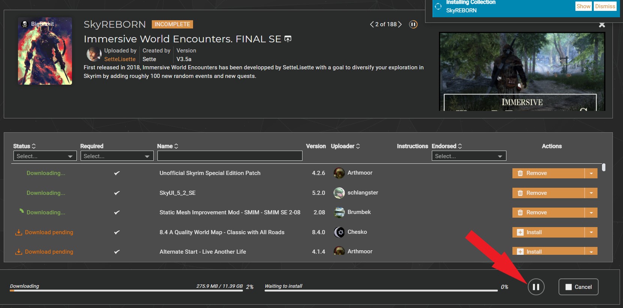Screen dimensions: 623x308
Task: Click the 275.9 MB / 11.39 GB text
Action: pos(220,286)
